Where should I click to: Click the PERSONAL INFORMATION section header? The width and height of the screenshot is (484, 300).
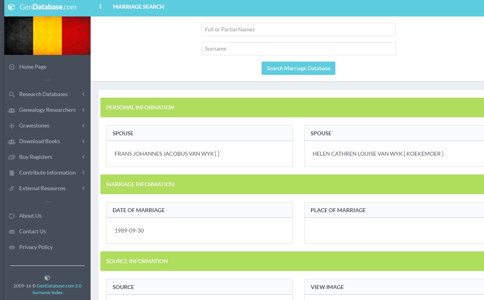point(292,107)
